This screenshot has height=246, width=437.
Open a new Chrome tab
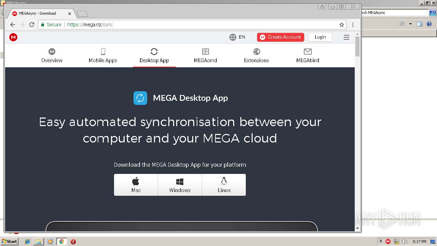tap(82, 14)
